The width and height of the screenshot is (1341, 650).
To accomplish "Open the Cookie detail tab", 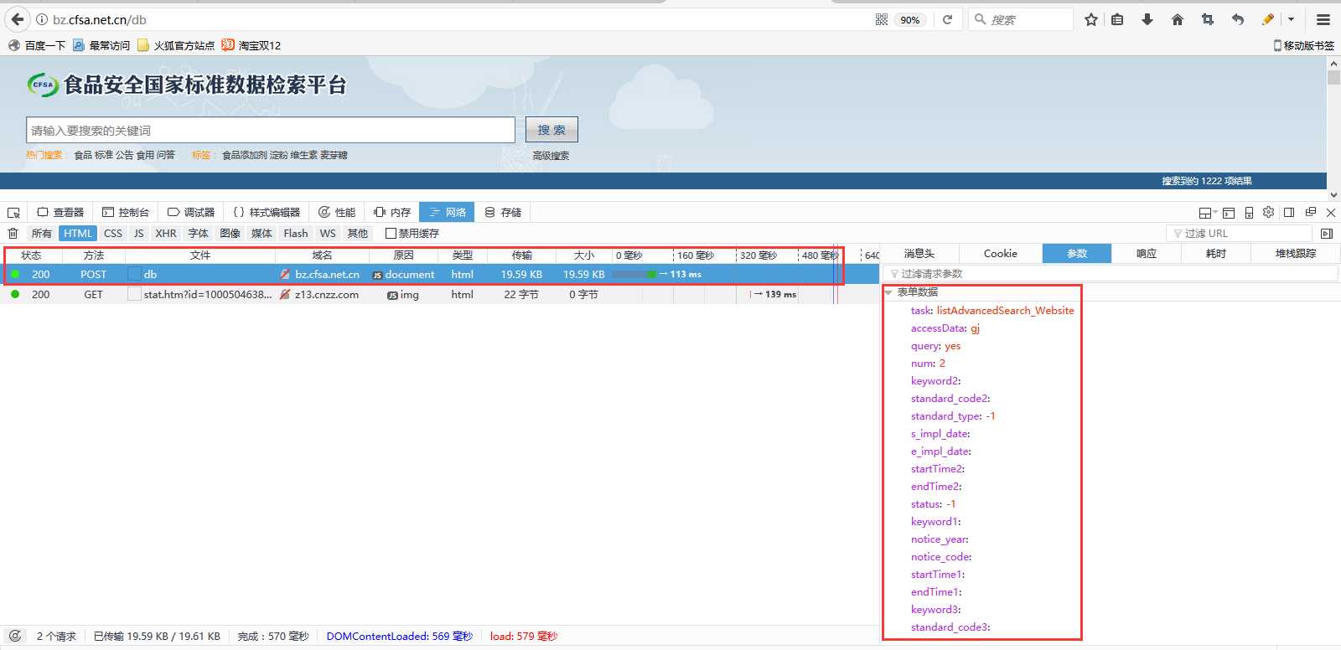I will 1001,254.
